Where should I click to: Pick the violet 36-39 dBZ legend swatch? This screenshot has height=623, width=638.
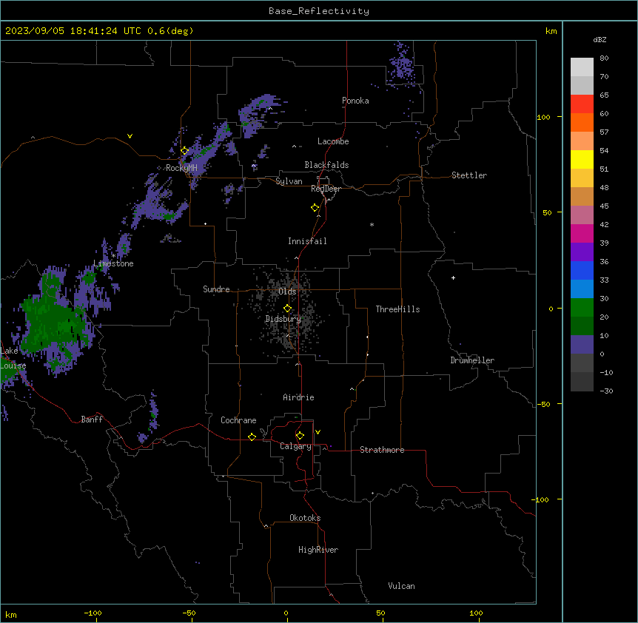point(582,252)
